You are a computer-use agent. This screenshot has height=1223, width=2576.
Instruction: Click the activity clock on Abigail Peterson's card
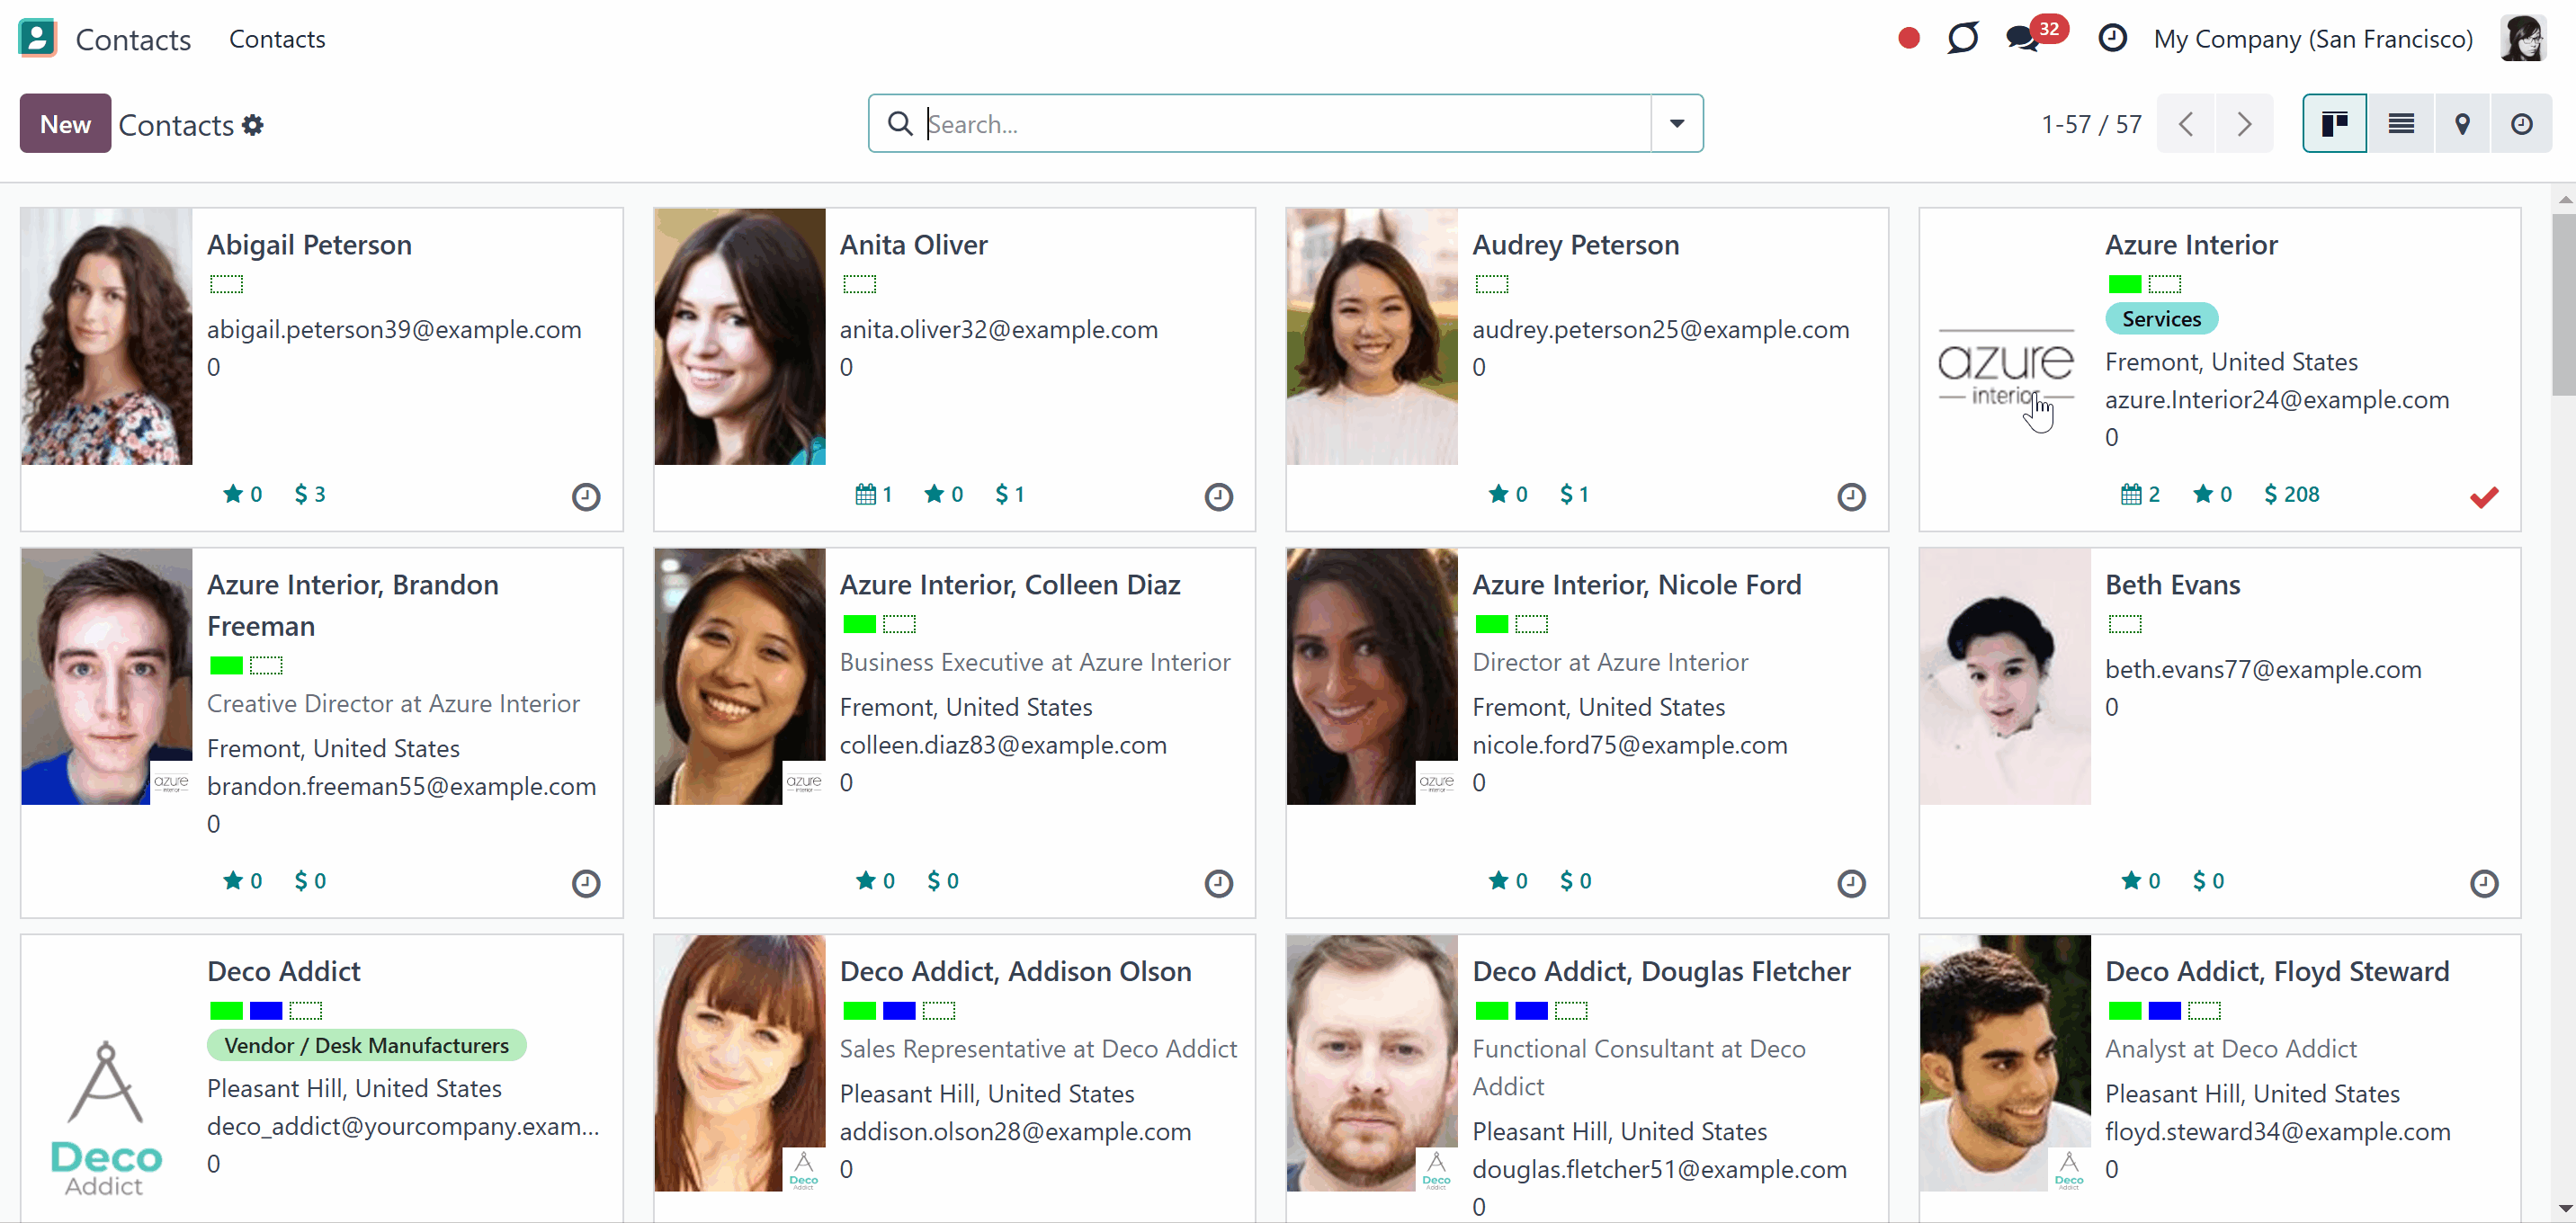[x=586, y=496]
